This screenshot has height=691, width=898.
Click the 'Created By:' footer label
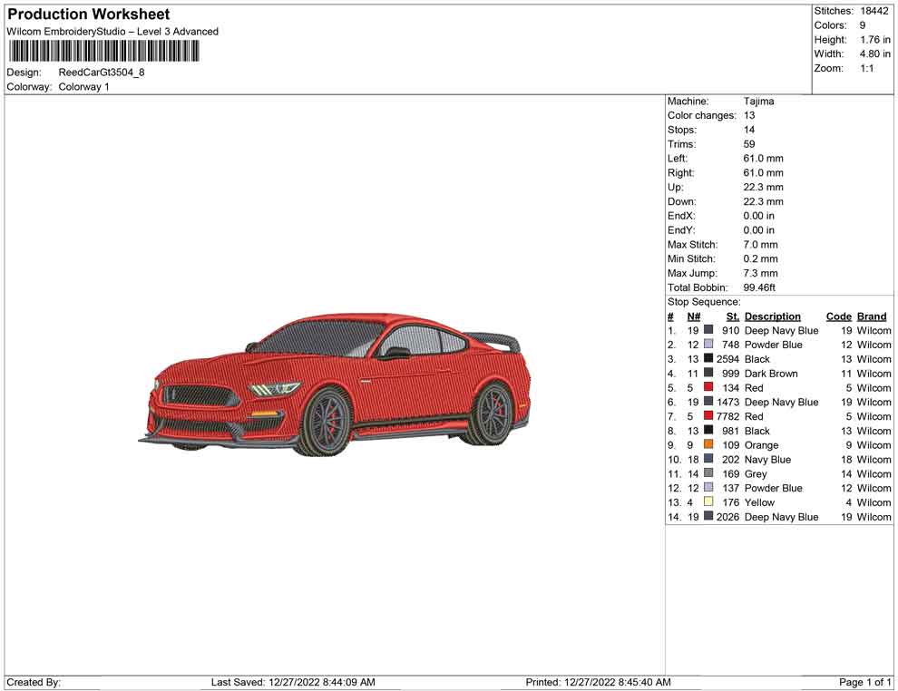(x=34, y=682)
